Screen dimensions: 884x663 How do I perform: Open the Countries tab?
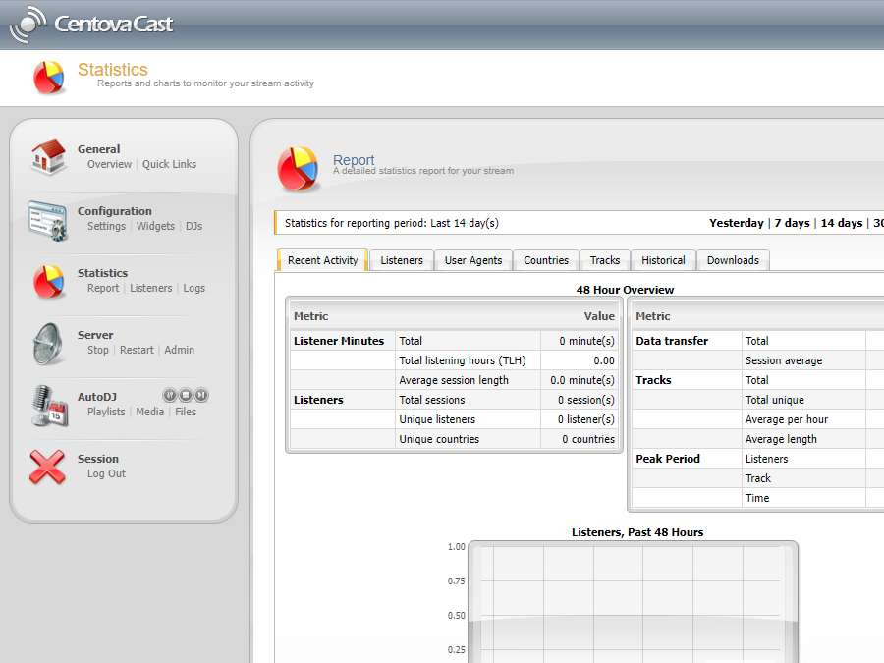pyautogui.click(x=545, y=260)
